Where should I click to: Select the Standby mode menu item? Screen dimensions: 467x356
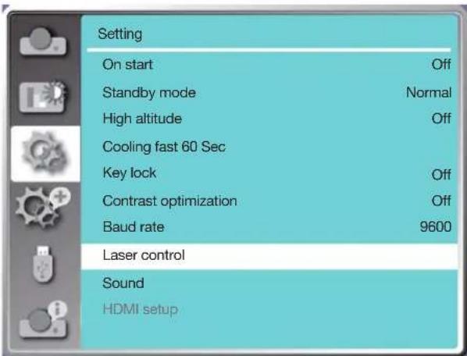coord(269,93)
